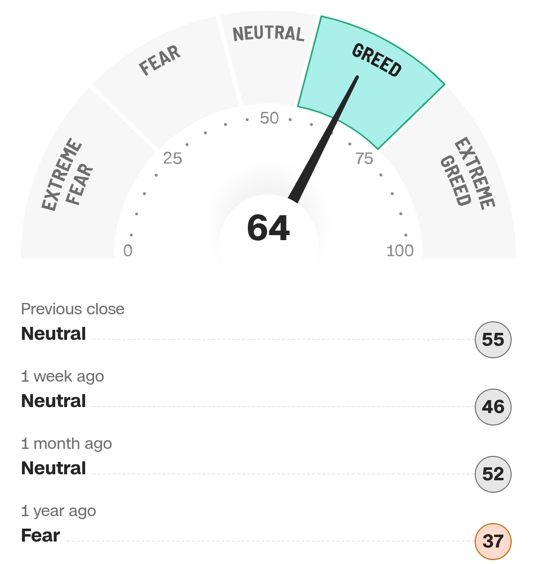Click the 75 tick label on gauge
The width and height of the screenshot is (537, 564).
364,158
